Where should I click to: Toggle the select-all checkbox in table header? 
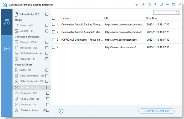point(54,18)
